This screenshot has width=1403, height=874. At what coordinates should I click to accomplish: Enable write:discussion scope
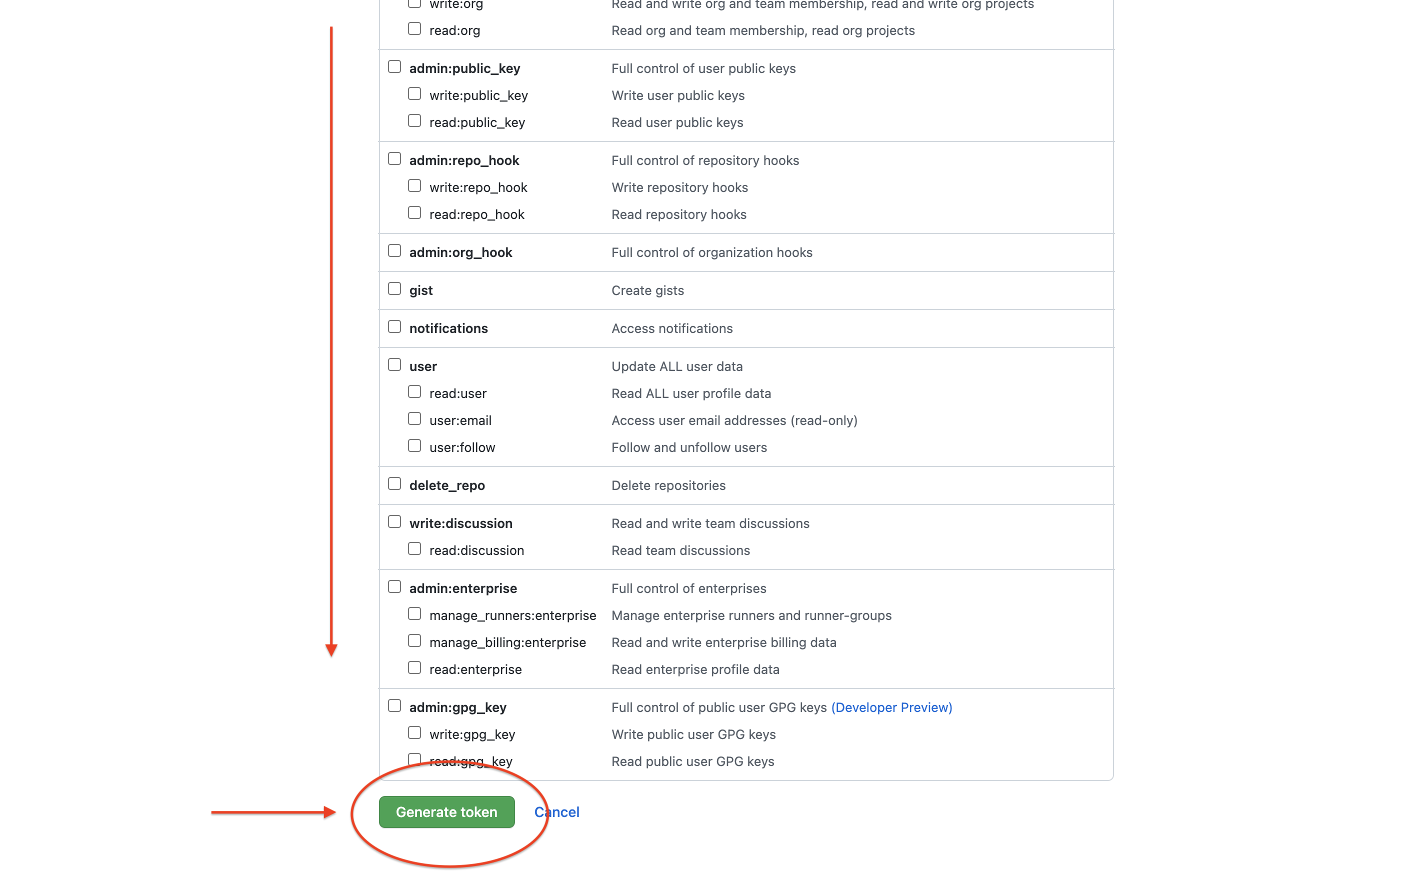coord(394,521)
